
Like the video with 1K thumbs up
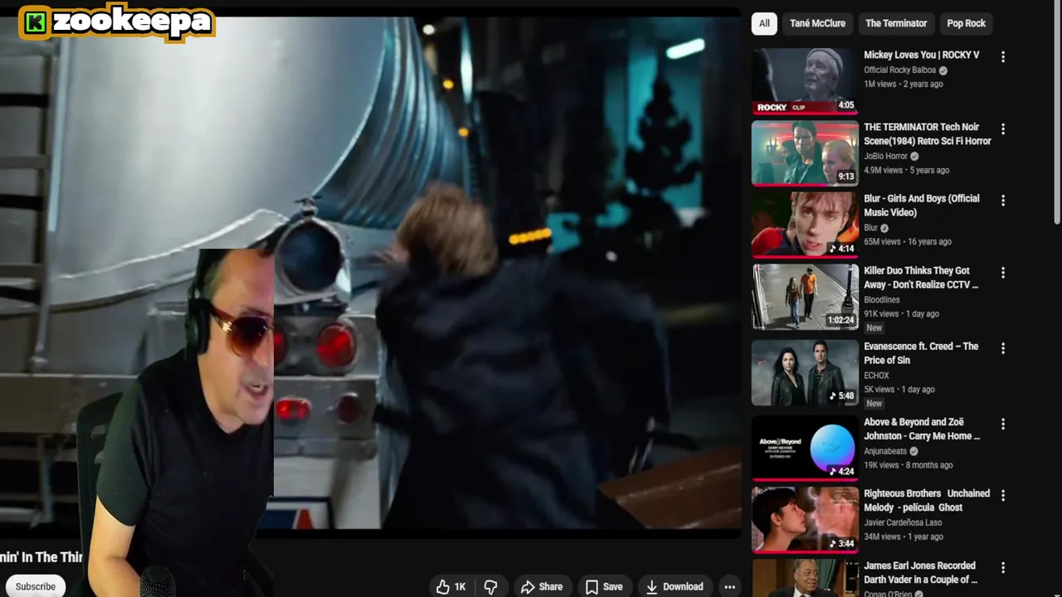pyautogui.click(x=451, y=586)
